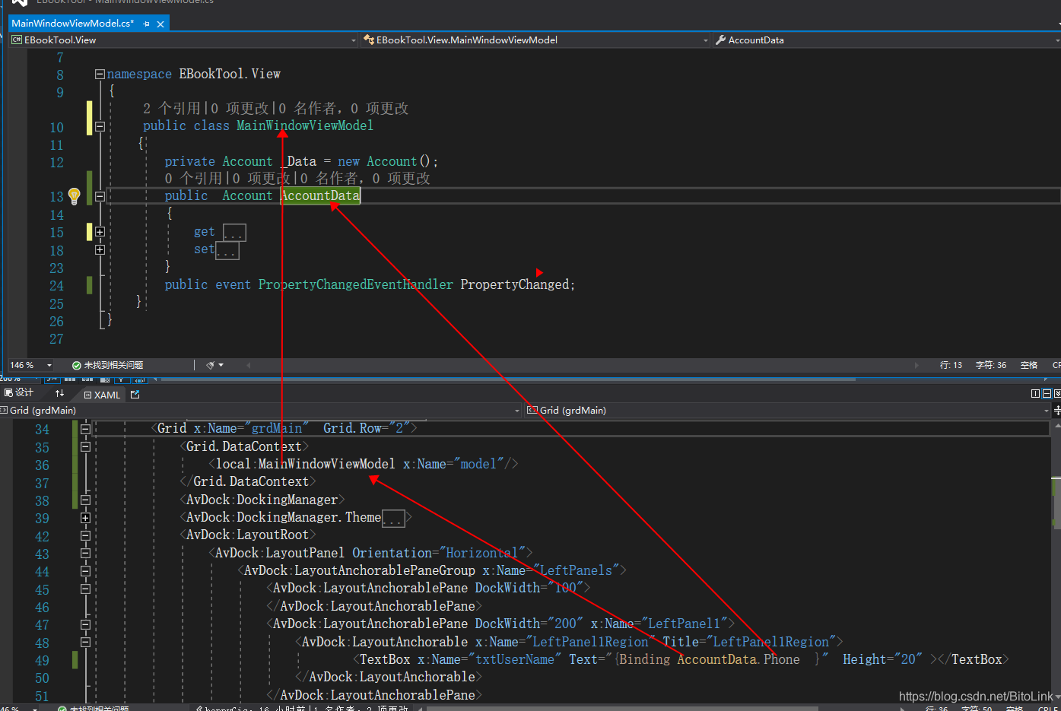Open the right Grid (grdMain) dropdown
1061x711 pixels.
[x=1047, y=411]
